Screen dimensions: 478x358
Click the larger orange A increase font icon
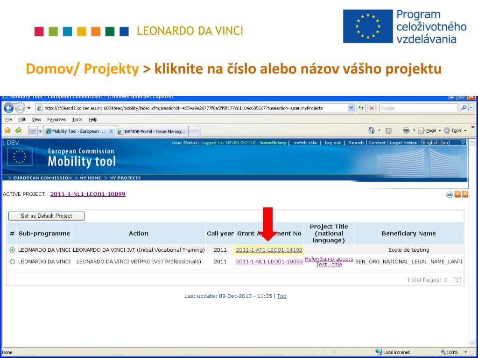[465, 194]
